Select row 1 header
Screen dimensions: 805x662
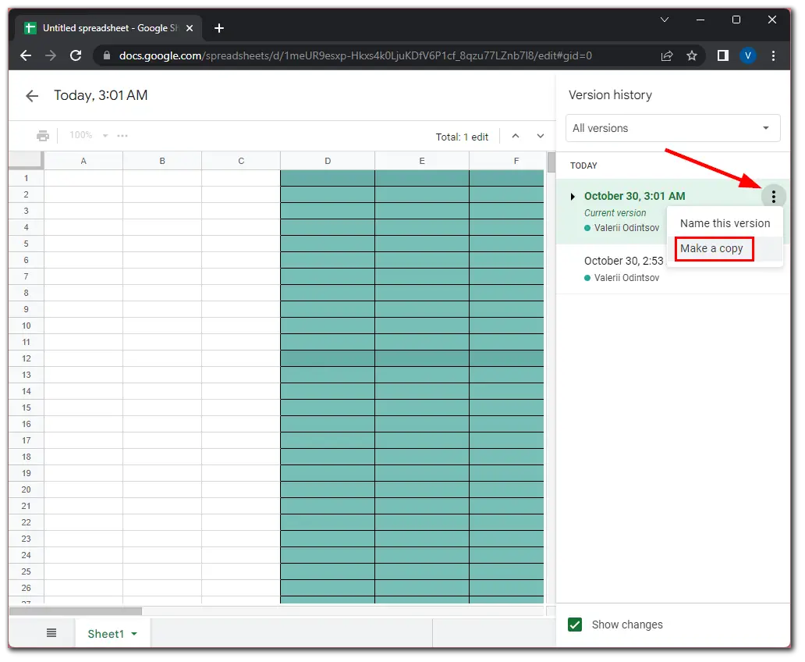click(x=27, y=178)
